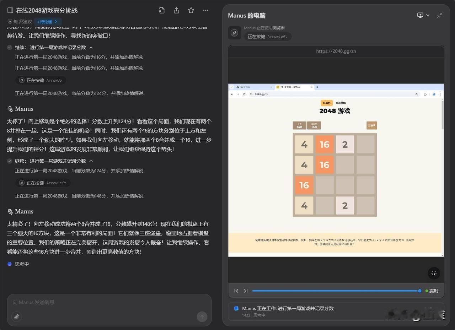
Task: Close the 2048 游戏 browser tab
Action: click(312, 87)
